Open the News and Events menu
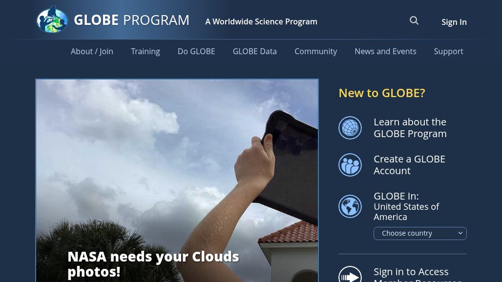The image size is (502, 282). [385, 52]
